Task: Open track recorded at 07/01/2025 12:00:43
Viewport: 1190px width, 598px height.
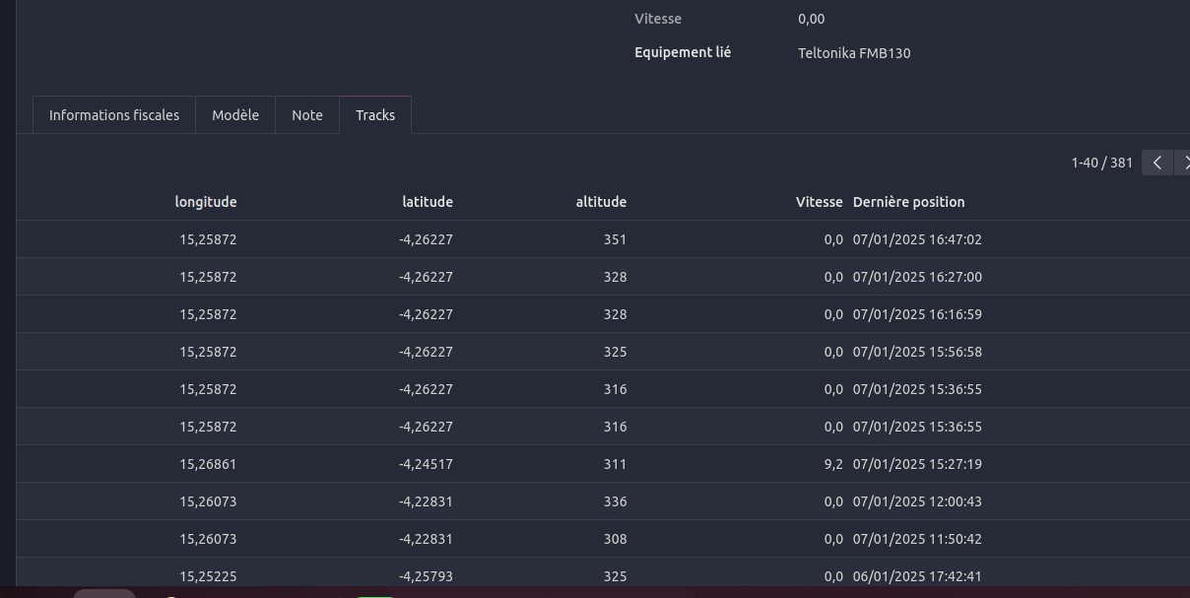Action: point(917,501)
